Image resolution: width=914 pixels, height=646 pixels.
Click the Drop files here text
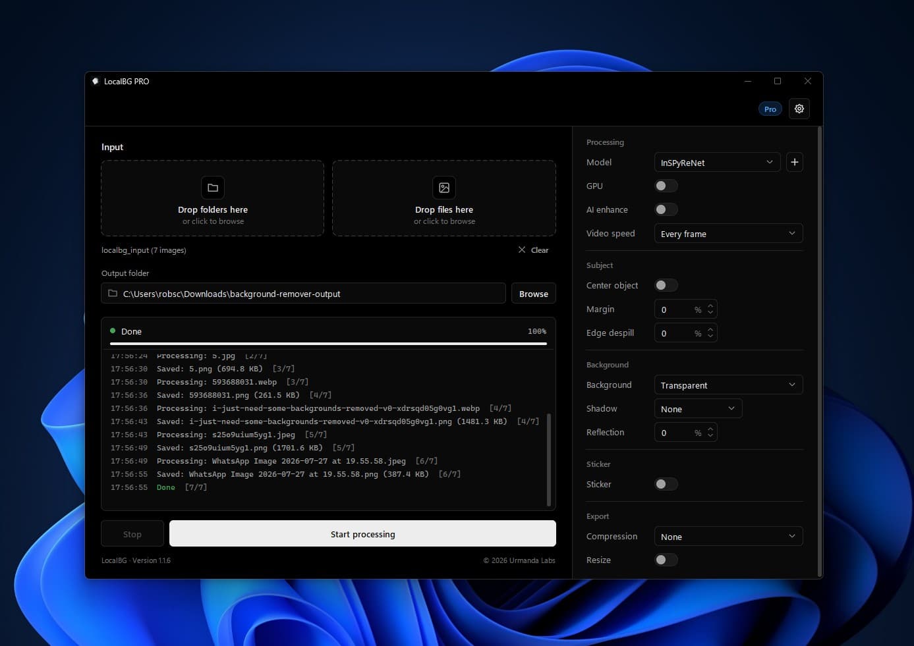(x=444, y=209)
